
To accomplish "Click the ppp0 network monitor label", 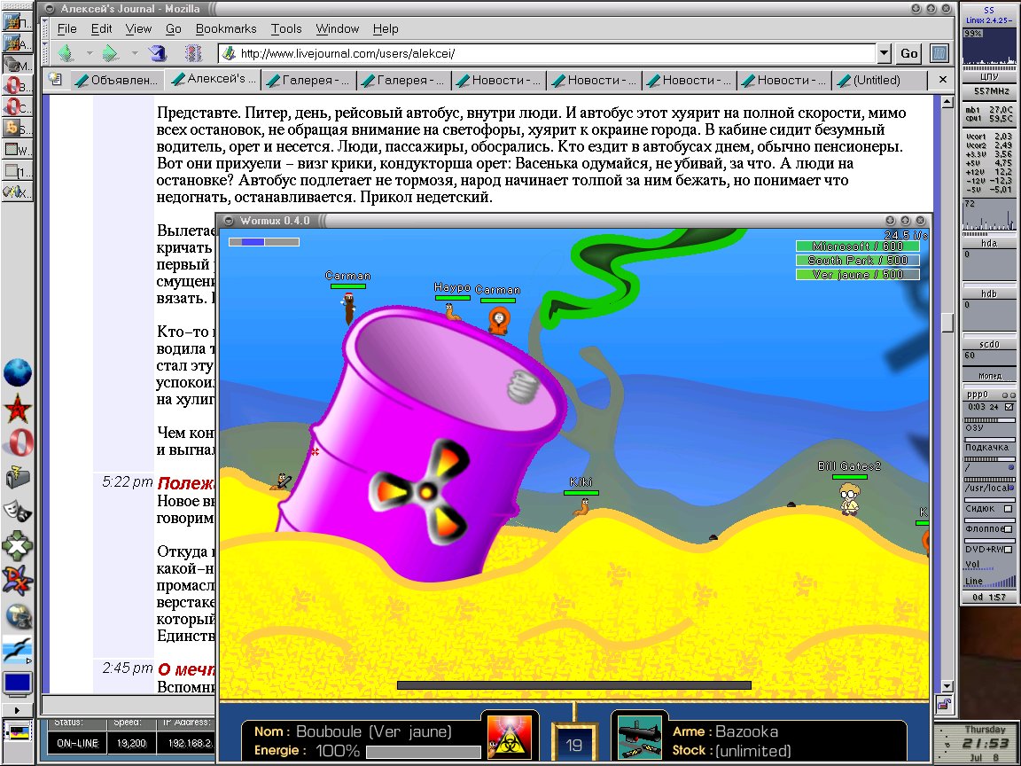I will pos(978,395).
